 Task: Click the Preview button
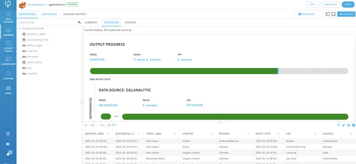point(346,14)
